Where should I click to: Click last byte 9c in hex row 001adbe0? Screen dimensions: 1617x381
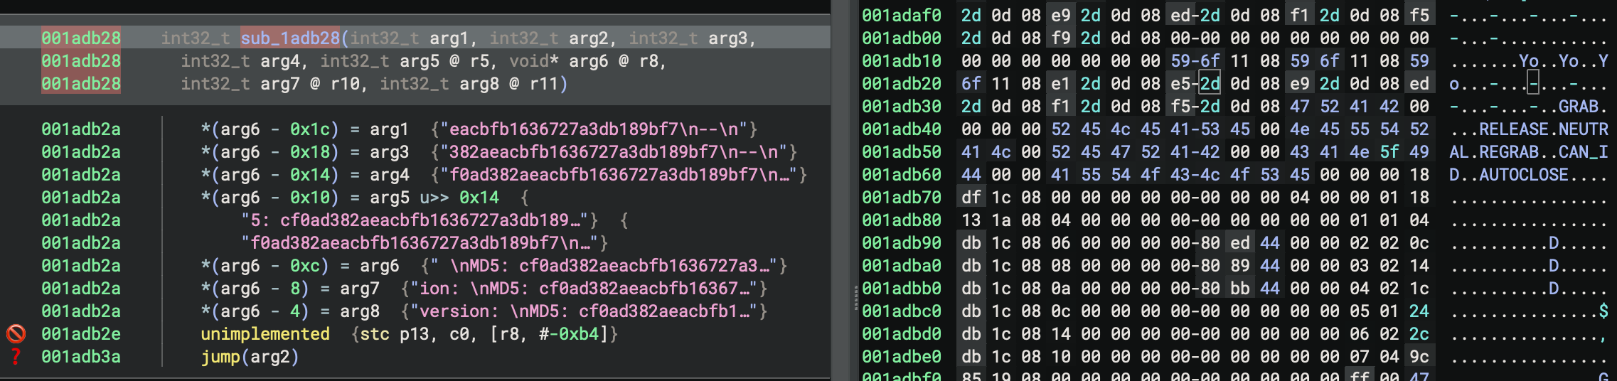(1419, 356)
